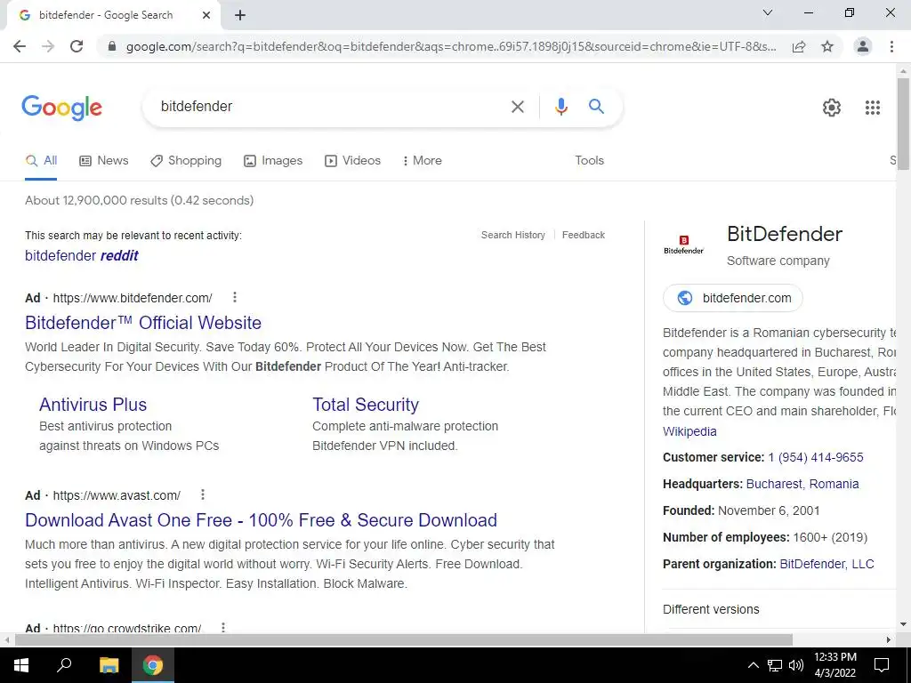Image resolution: width=911 pixels, height=683 pixels.
Task: Open Windows taskbar search
Action: [x=64, y=665]
